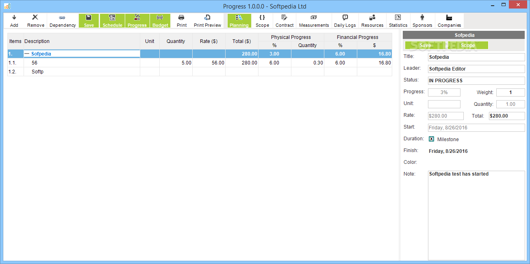The height and width of the screenshot is (264, 530).
Task: Click the 3.00 physical percent cell
Action: 275,54
